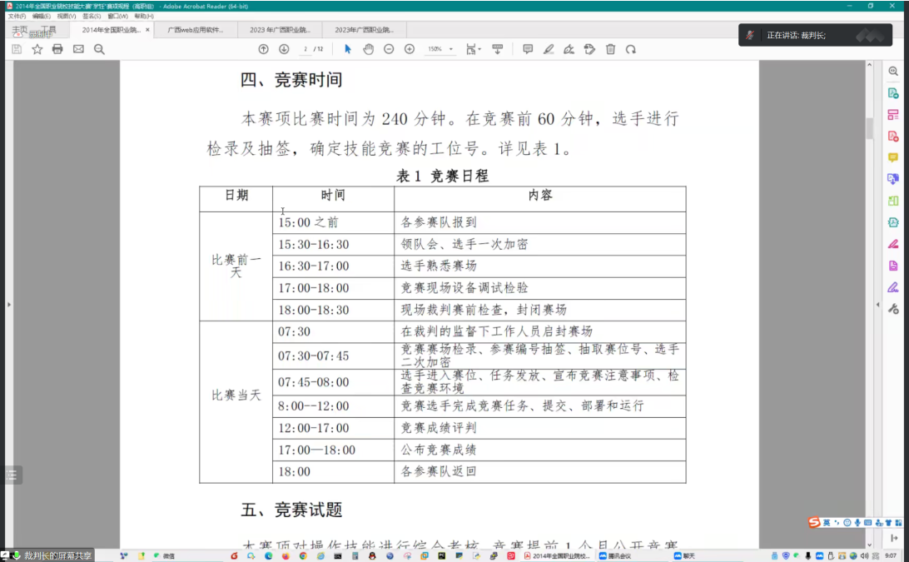This screenshot has width=909, height=562.
Task: Open the pink redact pen tool in right pane
Action: point(892,244)
